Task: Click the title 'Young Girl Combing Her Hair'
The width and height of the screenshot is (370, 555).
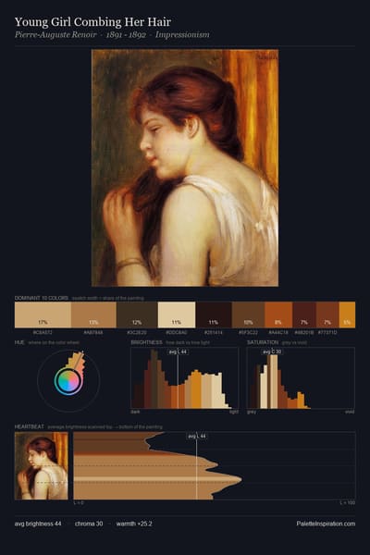Action: 92,22
